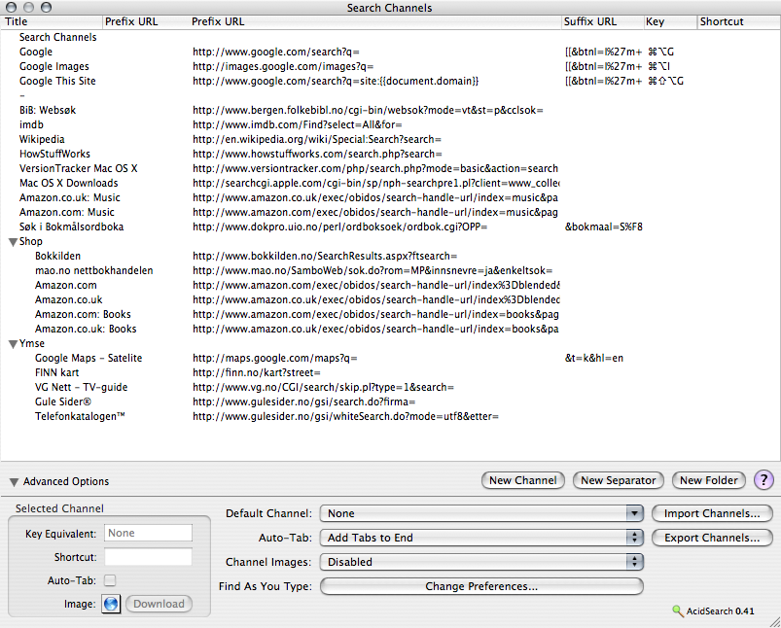Viewport: 781px width, 628px height.
Task: Click the &bokmaal=S%F8 suffix cell
Action: pos(603,227)
